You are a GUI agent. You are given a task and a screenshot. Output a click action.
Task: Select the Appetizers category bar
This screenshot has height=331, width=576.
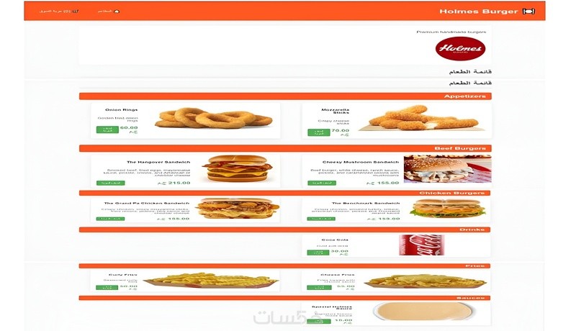tap(285, 96)
